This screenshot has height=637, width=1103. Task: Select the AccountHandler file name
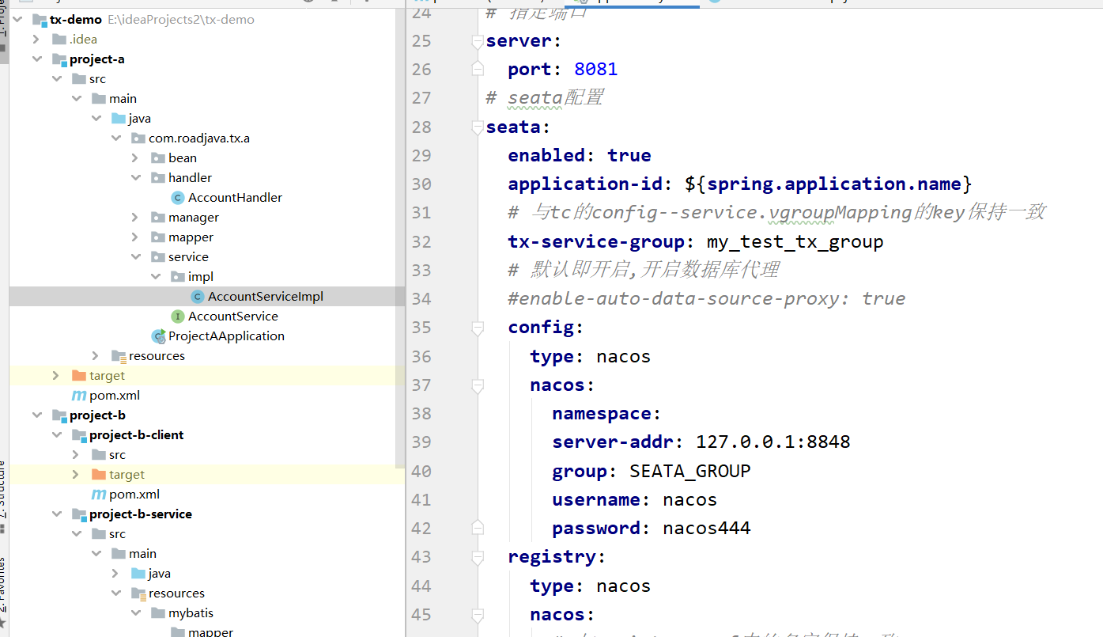pos(235,197)
